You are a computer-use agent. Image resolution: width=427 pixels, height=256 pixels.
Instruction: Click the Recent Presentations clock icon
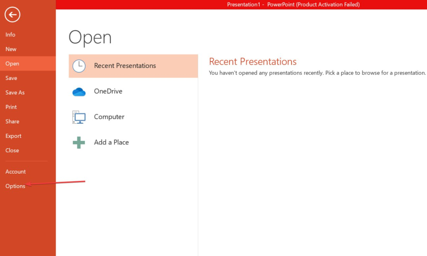[x=79, y=66]
